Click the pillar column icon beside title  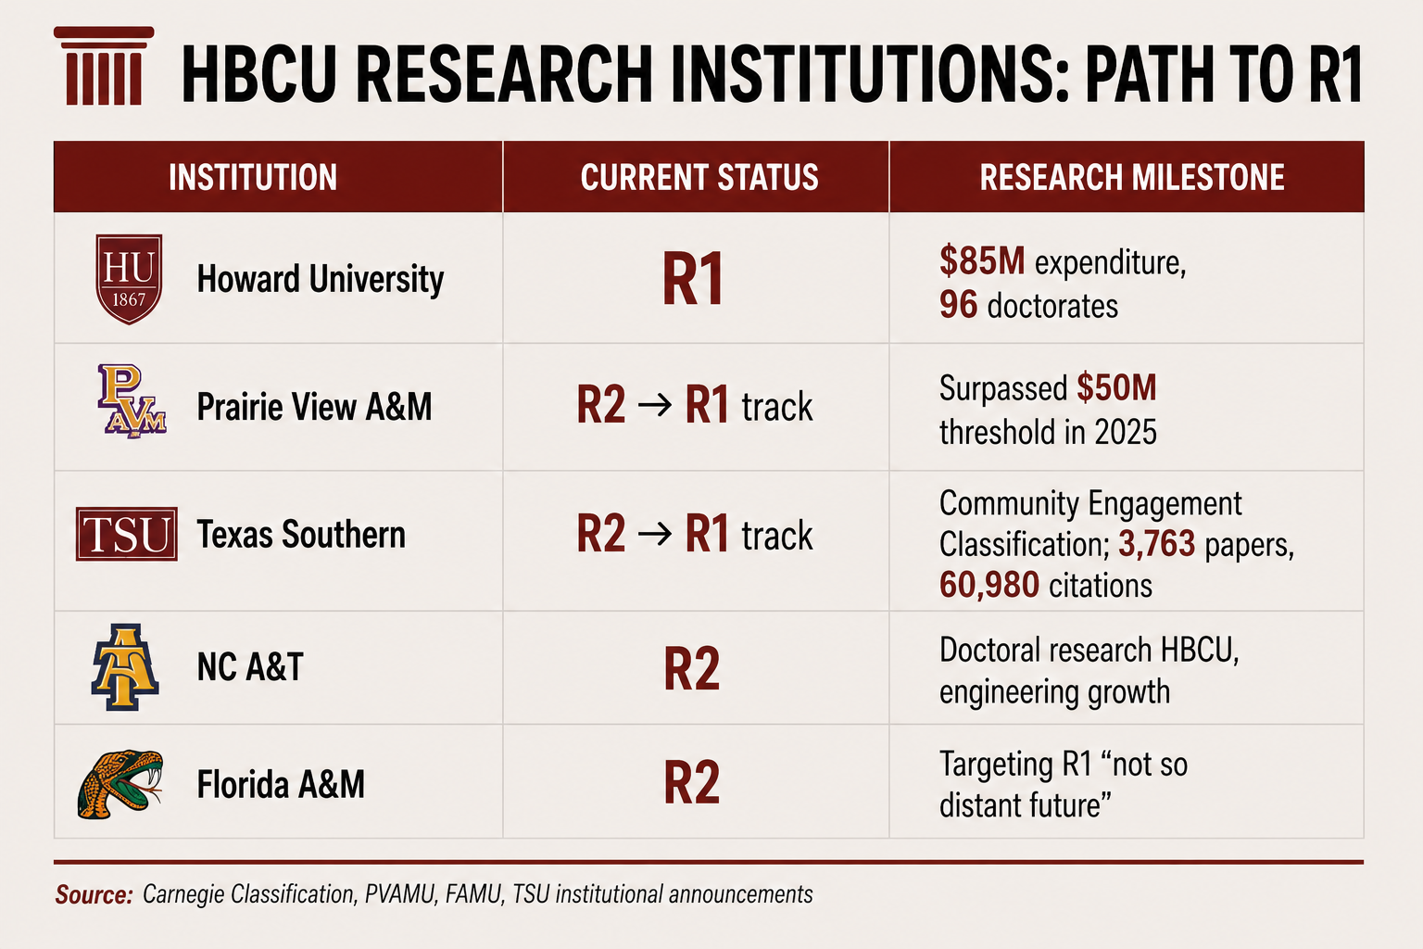(104, 66)
